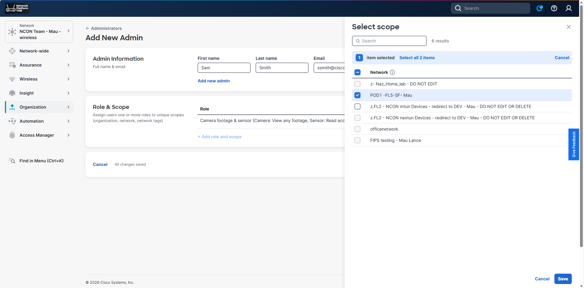Click the help question mark icon

(554, 8)
